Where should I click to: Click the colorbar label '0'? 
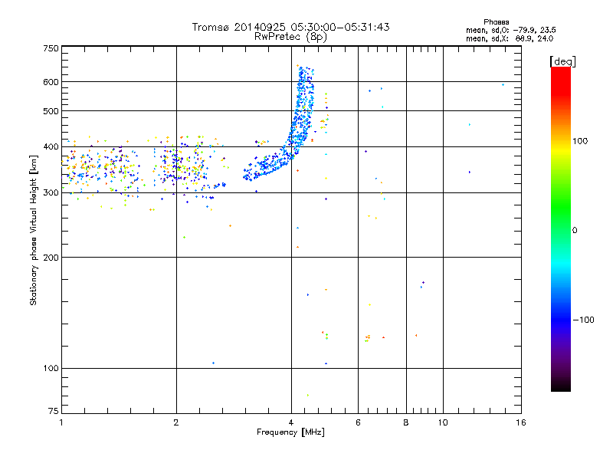[575, 231]
